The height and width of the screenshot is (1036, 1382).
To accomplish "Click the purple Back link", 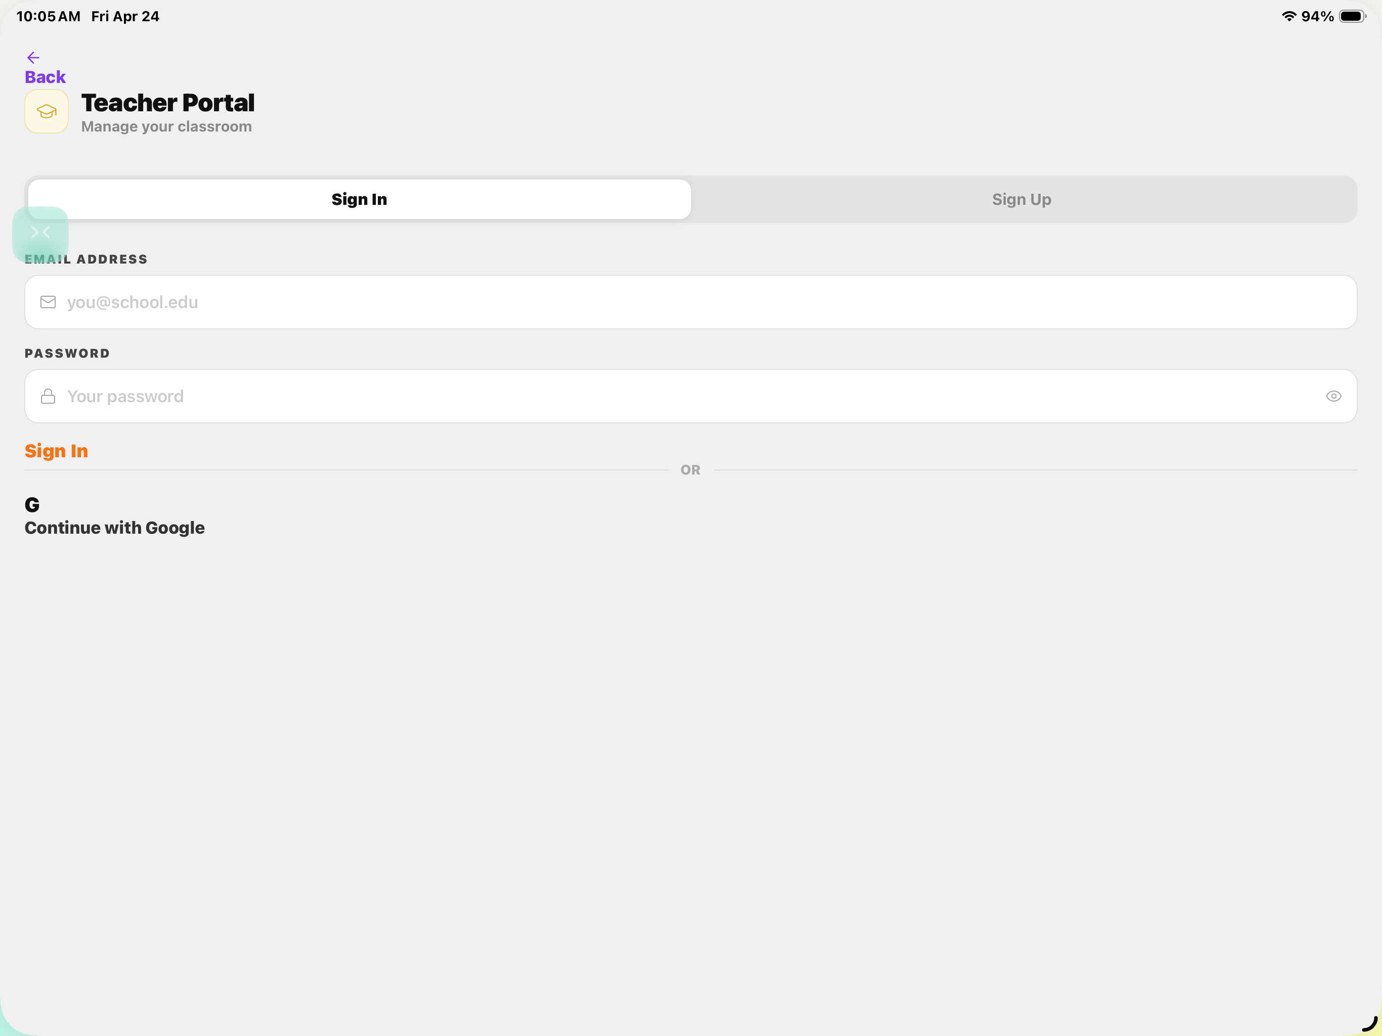I will (x=45, y=77).
